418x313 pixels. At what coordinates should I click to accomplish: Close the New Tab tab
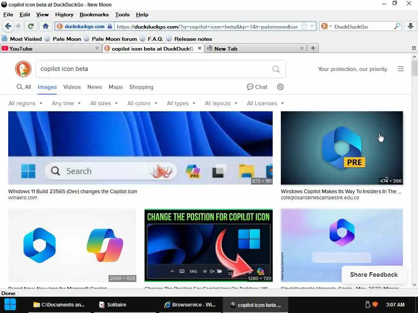click(302, 48)
